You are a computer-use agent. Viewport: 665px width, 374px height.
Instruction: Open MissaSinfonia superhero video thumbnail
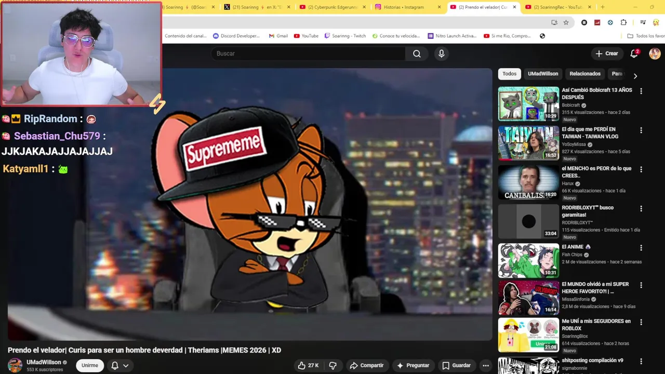click(528, 298)
